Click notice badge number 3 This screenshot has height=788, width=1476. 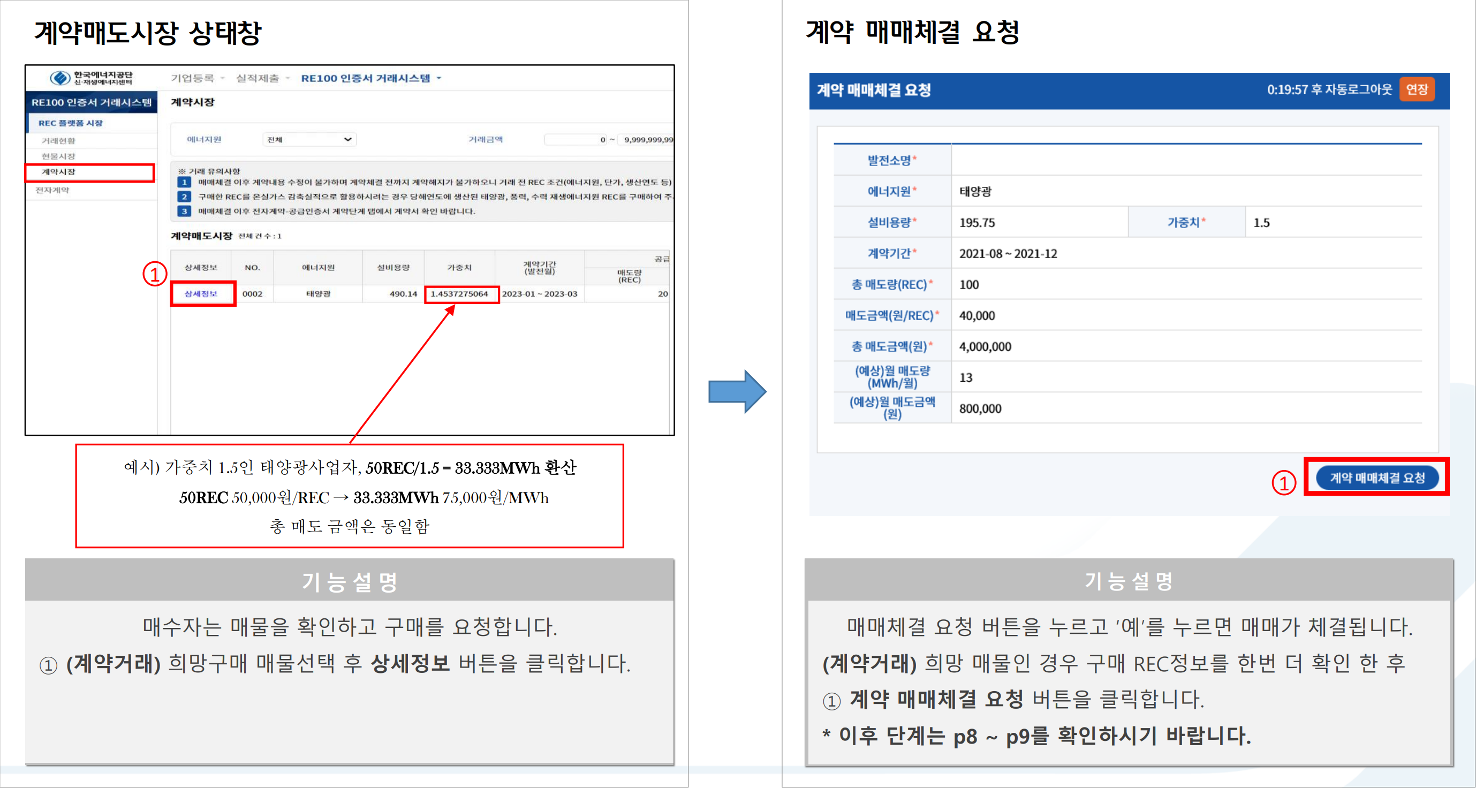click(184, 211)
